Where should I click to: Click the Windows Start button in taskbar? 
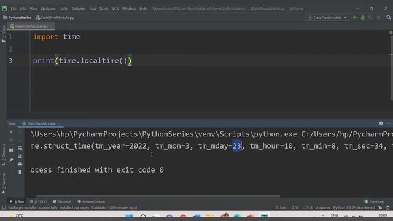point(129,217)
